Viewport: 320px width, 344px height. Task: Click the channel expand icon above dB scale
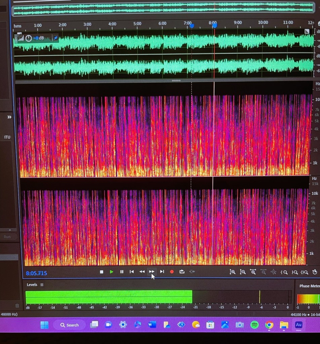coord(307,31)
